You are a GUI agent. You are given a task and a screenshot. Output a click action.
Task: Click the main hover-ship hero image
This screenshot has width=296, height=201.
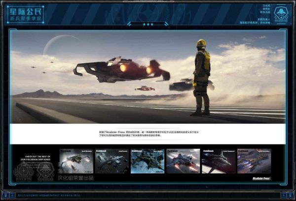click(x=121, y=69)
